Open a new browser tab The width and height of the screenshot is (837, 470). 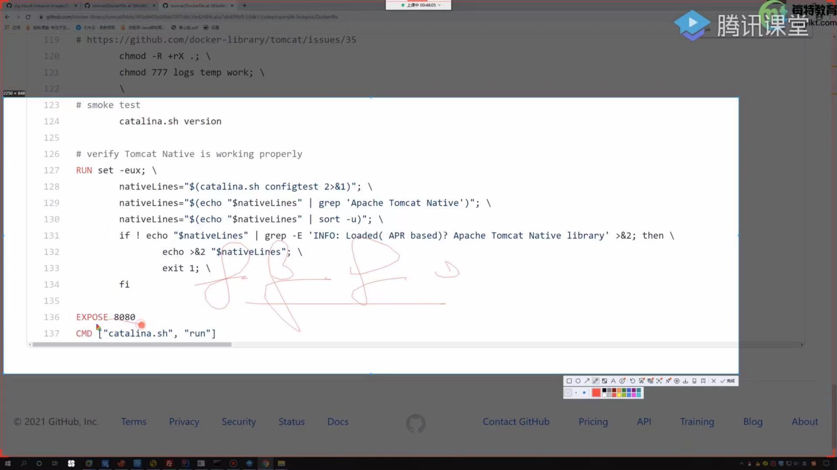[x=245, y=6]
